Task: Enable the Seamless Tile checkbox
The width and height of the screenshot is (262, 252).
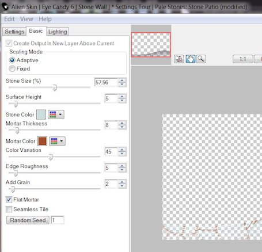Action: [x=9, y=209]
